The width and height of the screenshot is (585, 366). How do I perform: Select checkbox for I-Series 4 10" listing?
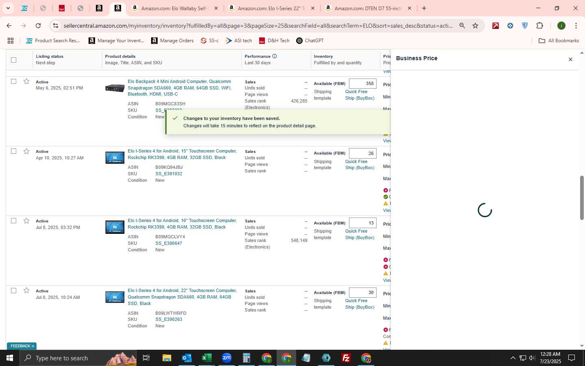(x=13, y=220)
